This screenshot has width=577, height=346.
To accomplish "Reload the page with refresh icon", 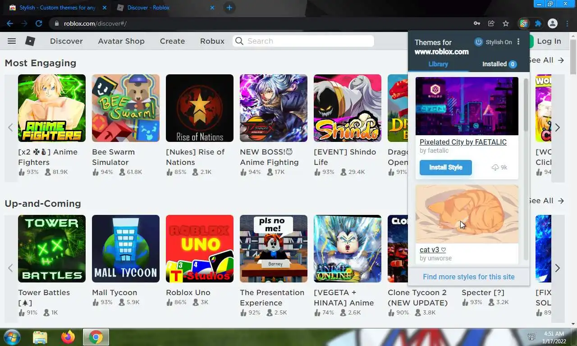I will tap(39, 23).
